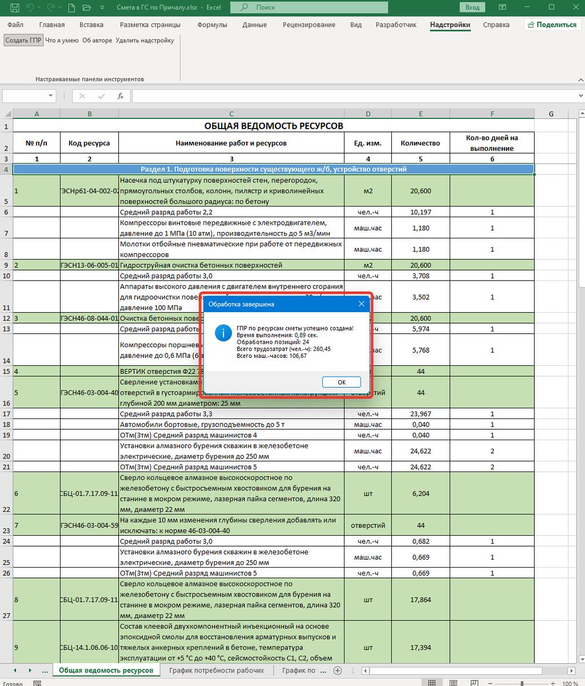
Task: Click the Удалить надстройку button
Action: [145, 41]
